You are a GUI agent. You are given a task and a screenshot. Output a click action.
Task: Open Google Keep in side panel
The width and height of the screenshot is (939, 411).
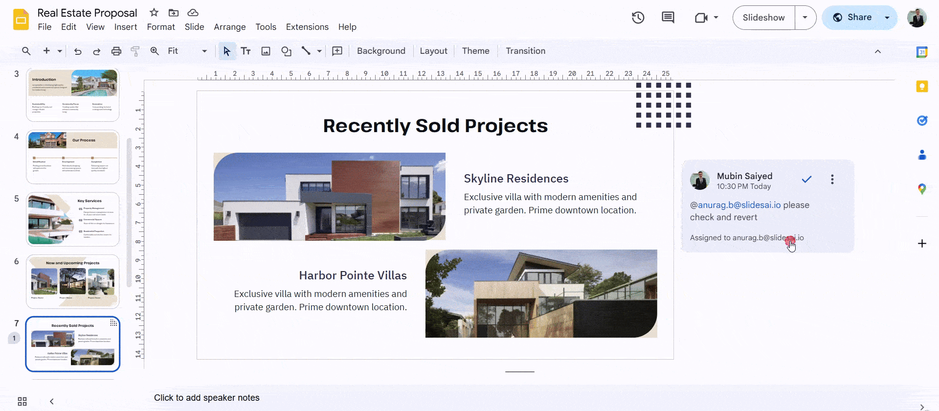coord(922,87)
